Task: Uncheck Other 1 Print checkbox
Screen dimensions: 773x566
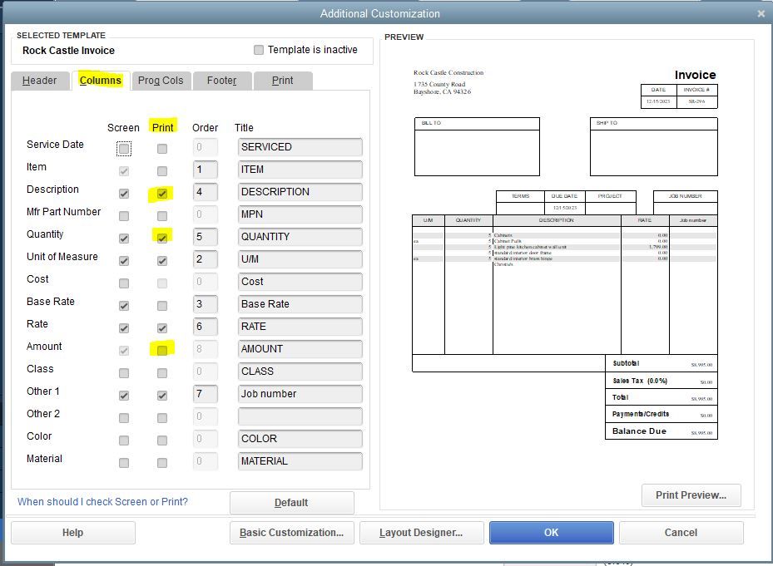Action: pyautogui.click(x=161, y=396)
